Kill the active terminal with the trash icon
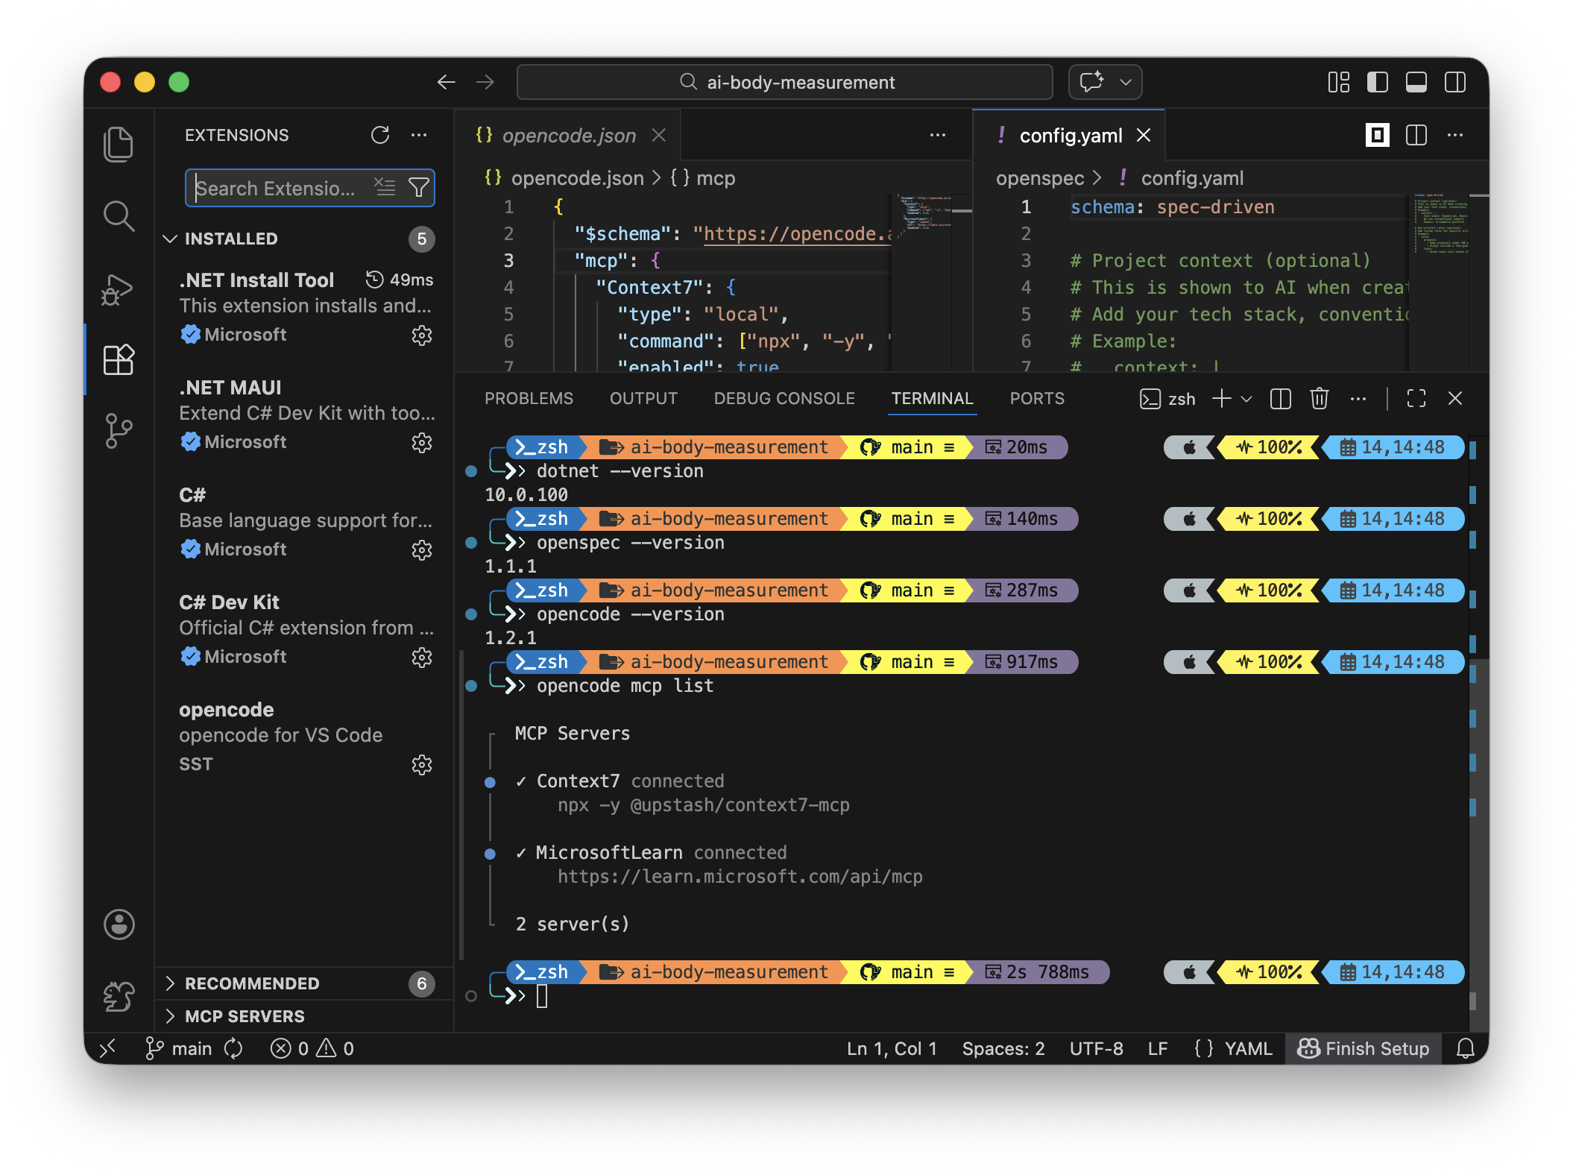The height and width of the screenshot is (1175, 1573). click(1319, 398)
